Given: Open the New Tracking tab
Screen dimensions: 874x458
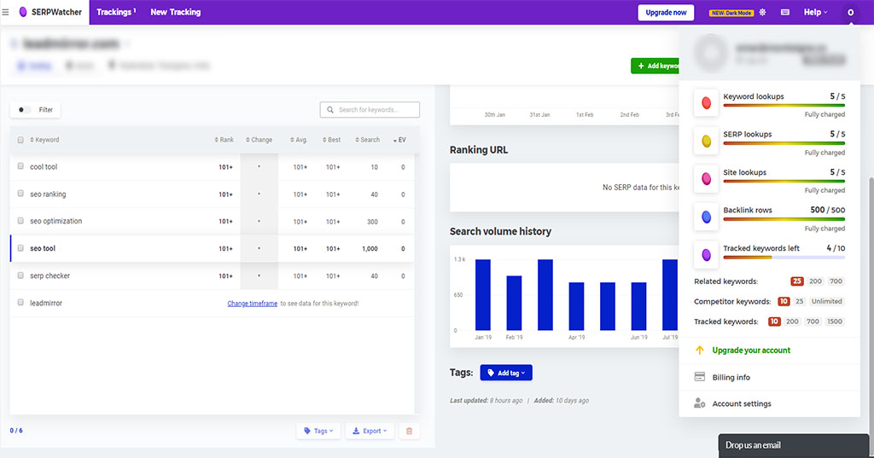Looking at the screenshot, I should pyautogui.click(x=176, y=12).
